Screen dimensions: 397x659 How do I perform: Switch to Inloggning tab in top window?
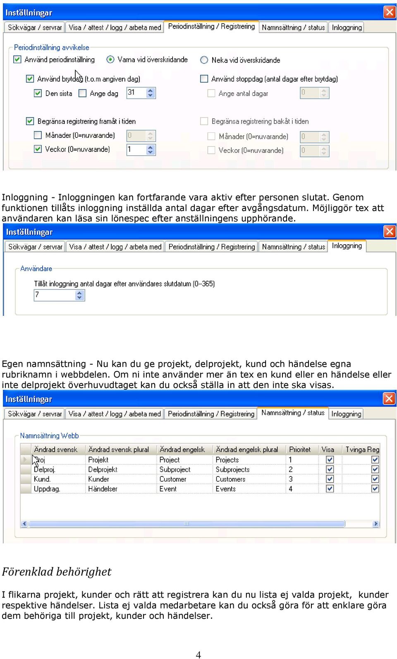coord(347,27)
